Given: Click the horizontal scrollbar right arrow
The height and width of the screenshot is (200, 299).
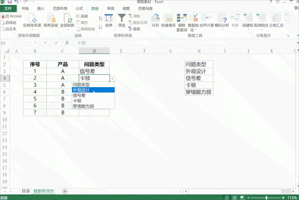Looking at the screenshot, I should click(x=293, y=191).
